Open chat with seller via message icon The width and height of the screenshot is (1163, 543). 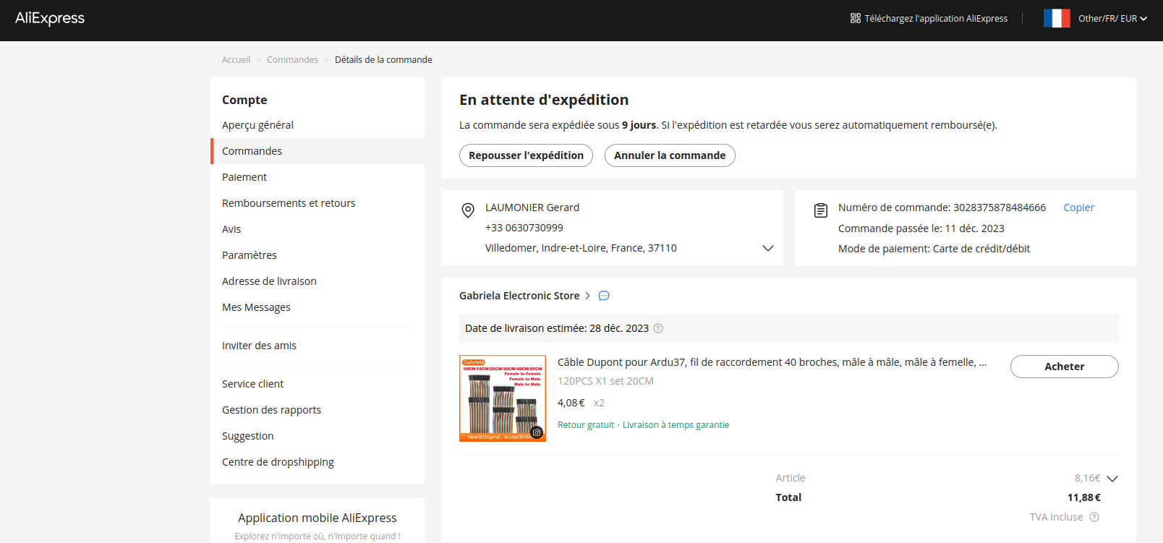tap(604, 296)
